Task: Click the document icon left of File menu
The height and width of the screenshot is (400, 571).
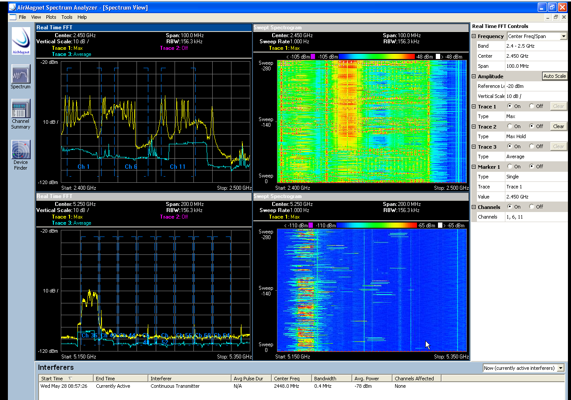Action: coord(12,17)
